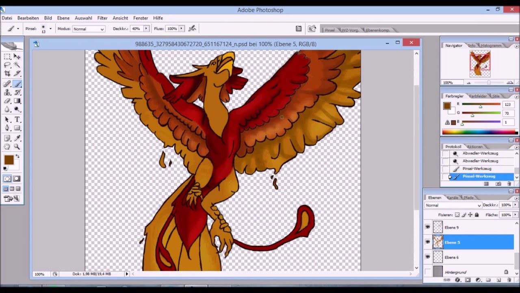Toggle lock transparent pixels
Screen dimensions: 520x293
(x=457, y=215)
